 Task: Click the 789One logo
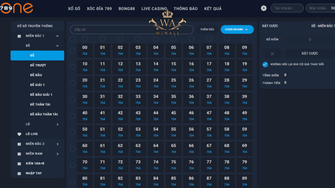point(16,8)
